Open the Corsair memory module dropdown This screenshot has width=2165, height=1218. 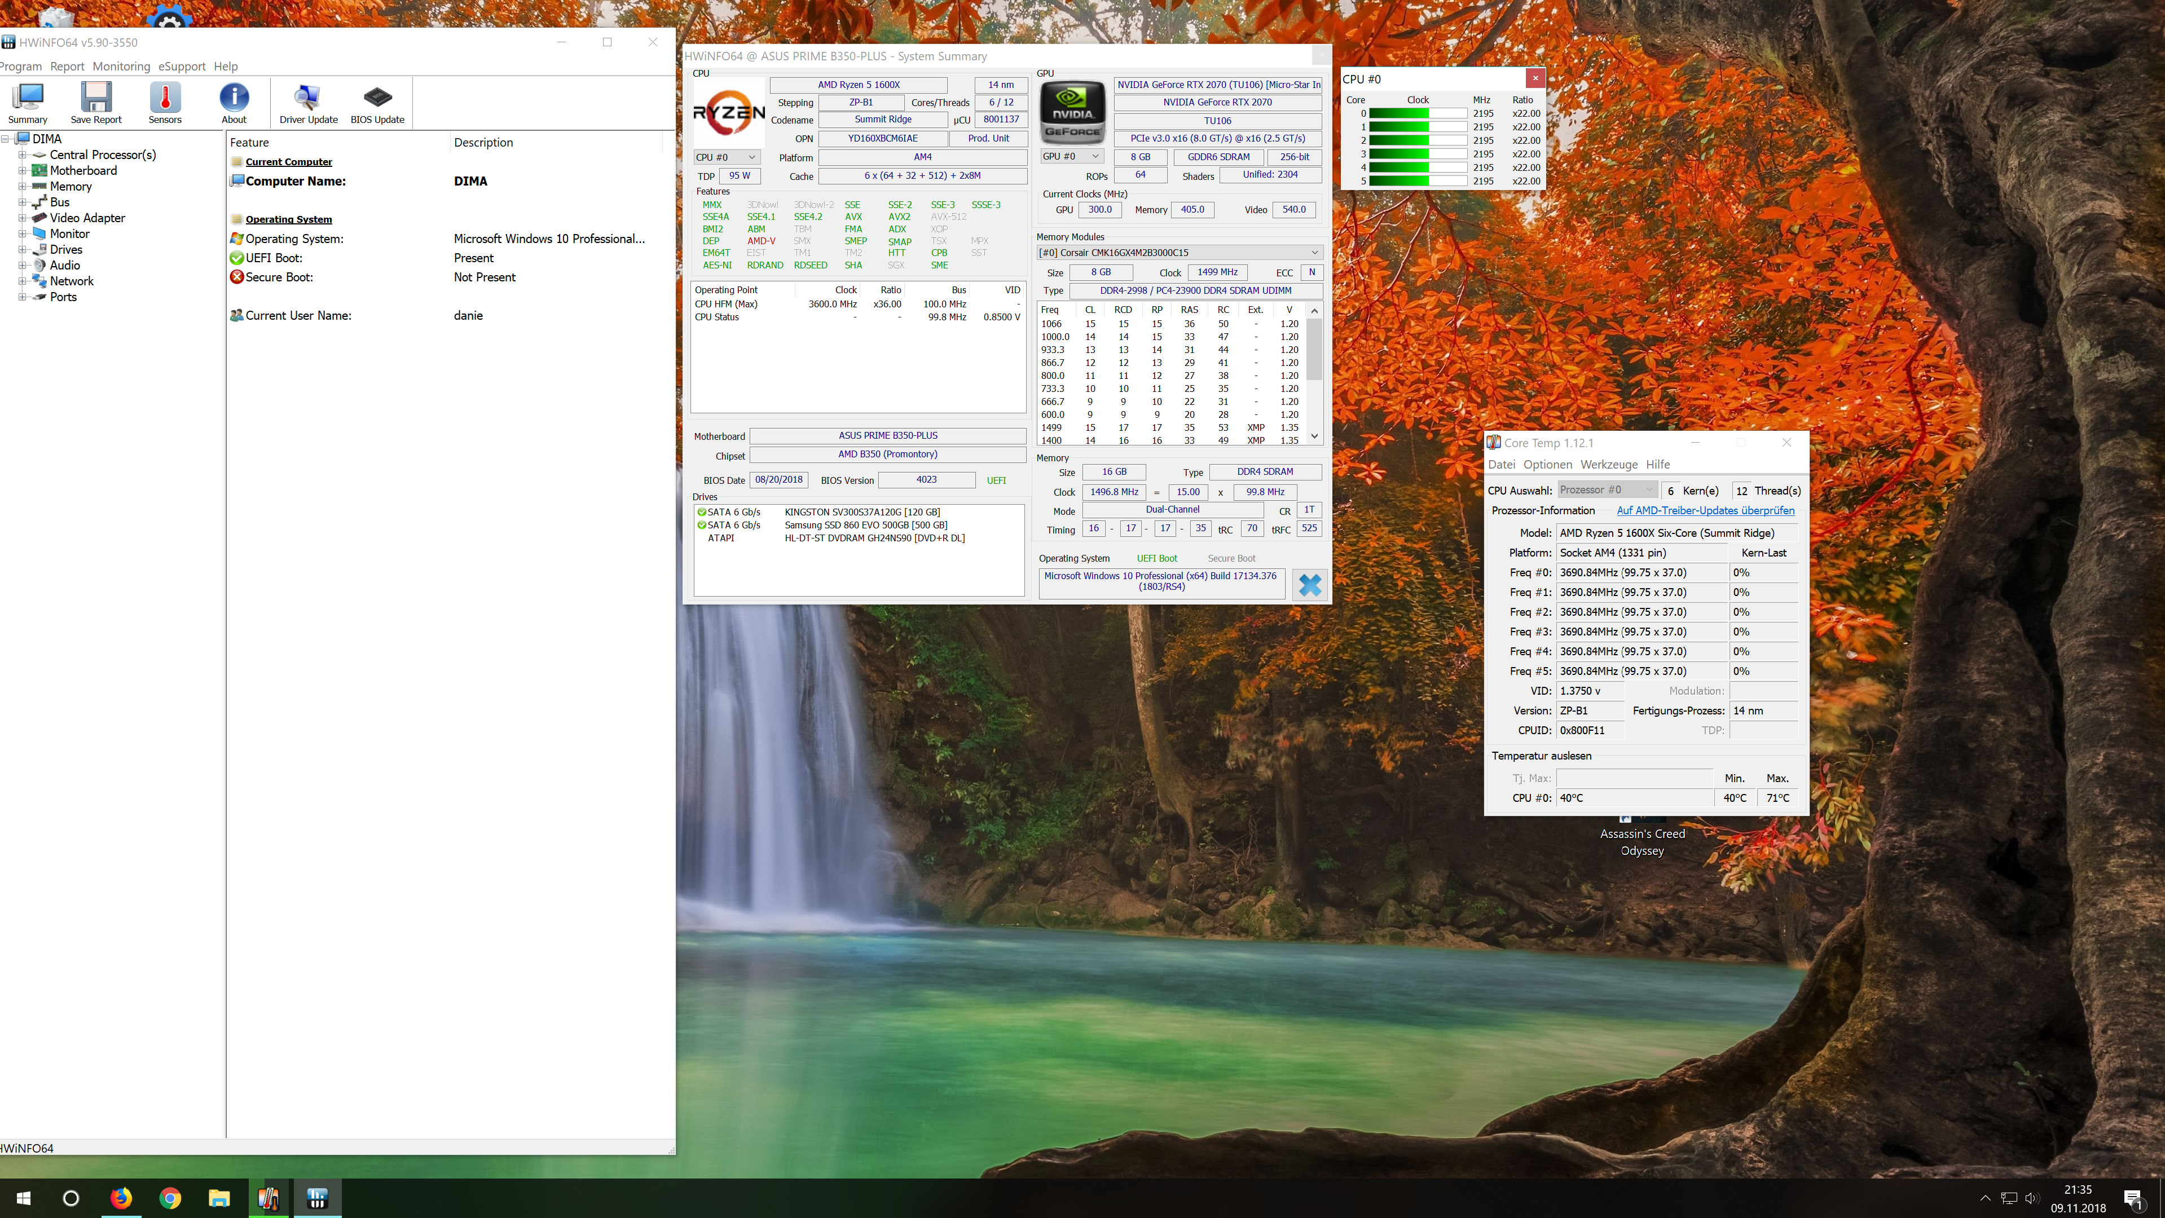coord(1179,253)
